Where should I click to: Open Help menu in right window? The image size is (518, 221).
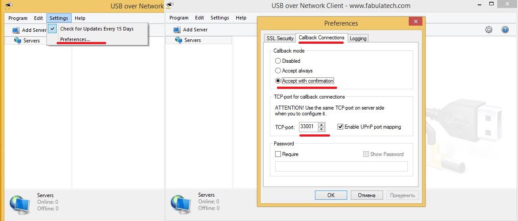point(241,18)
